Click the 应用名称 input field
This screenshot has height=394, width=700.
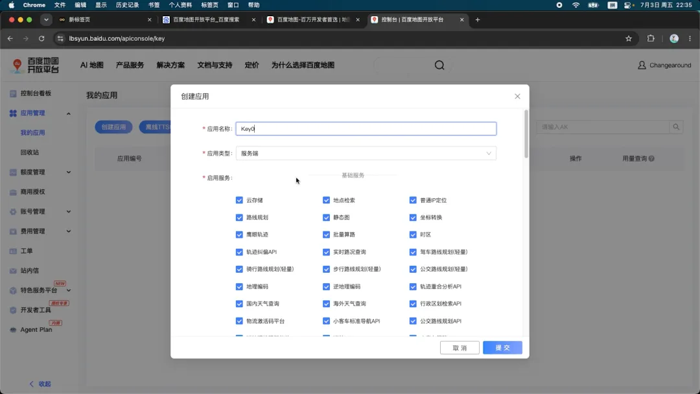click(366, 128)
